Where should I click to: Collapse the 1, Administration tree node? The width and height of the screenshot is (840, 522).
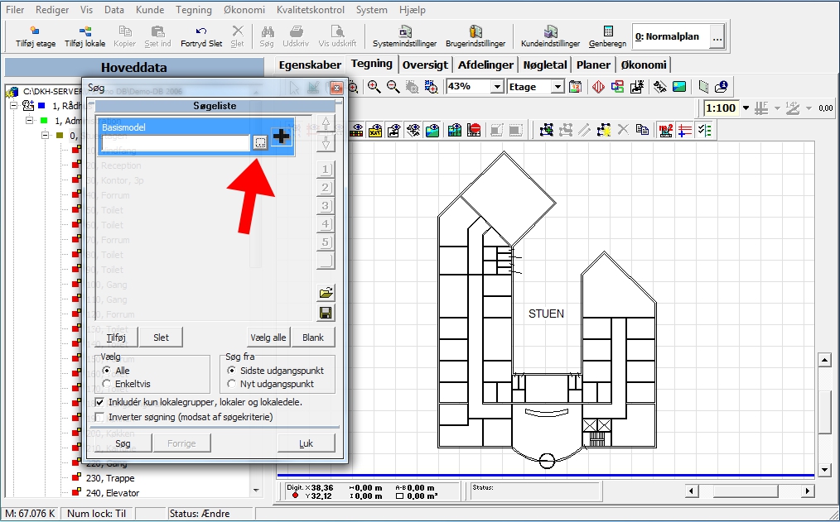pyautogui.click(x=30, y=121)
